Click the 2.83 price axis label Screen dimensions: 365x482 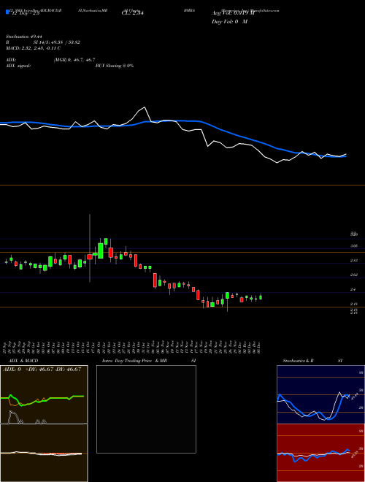coord(354,261)
